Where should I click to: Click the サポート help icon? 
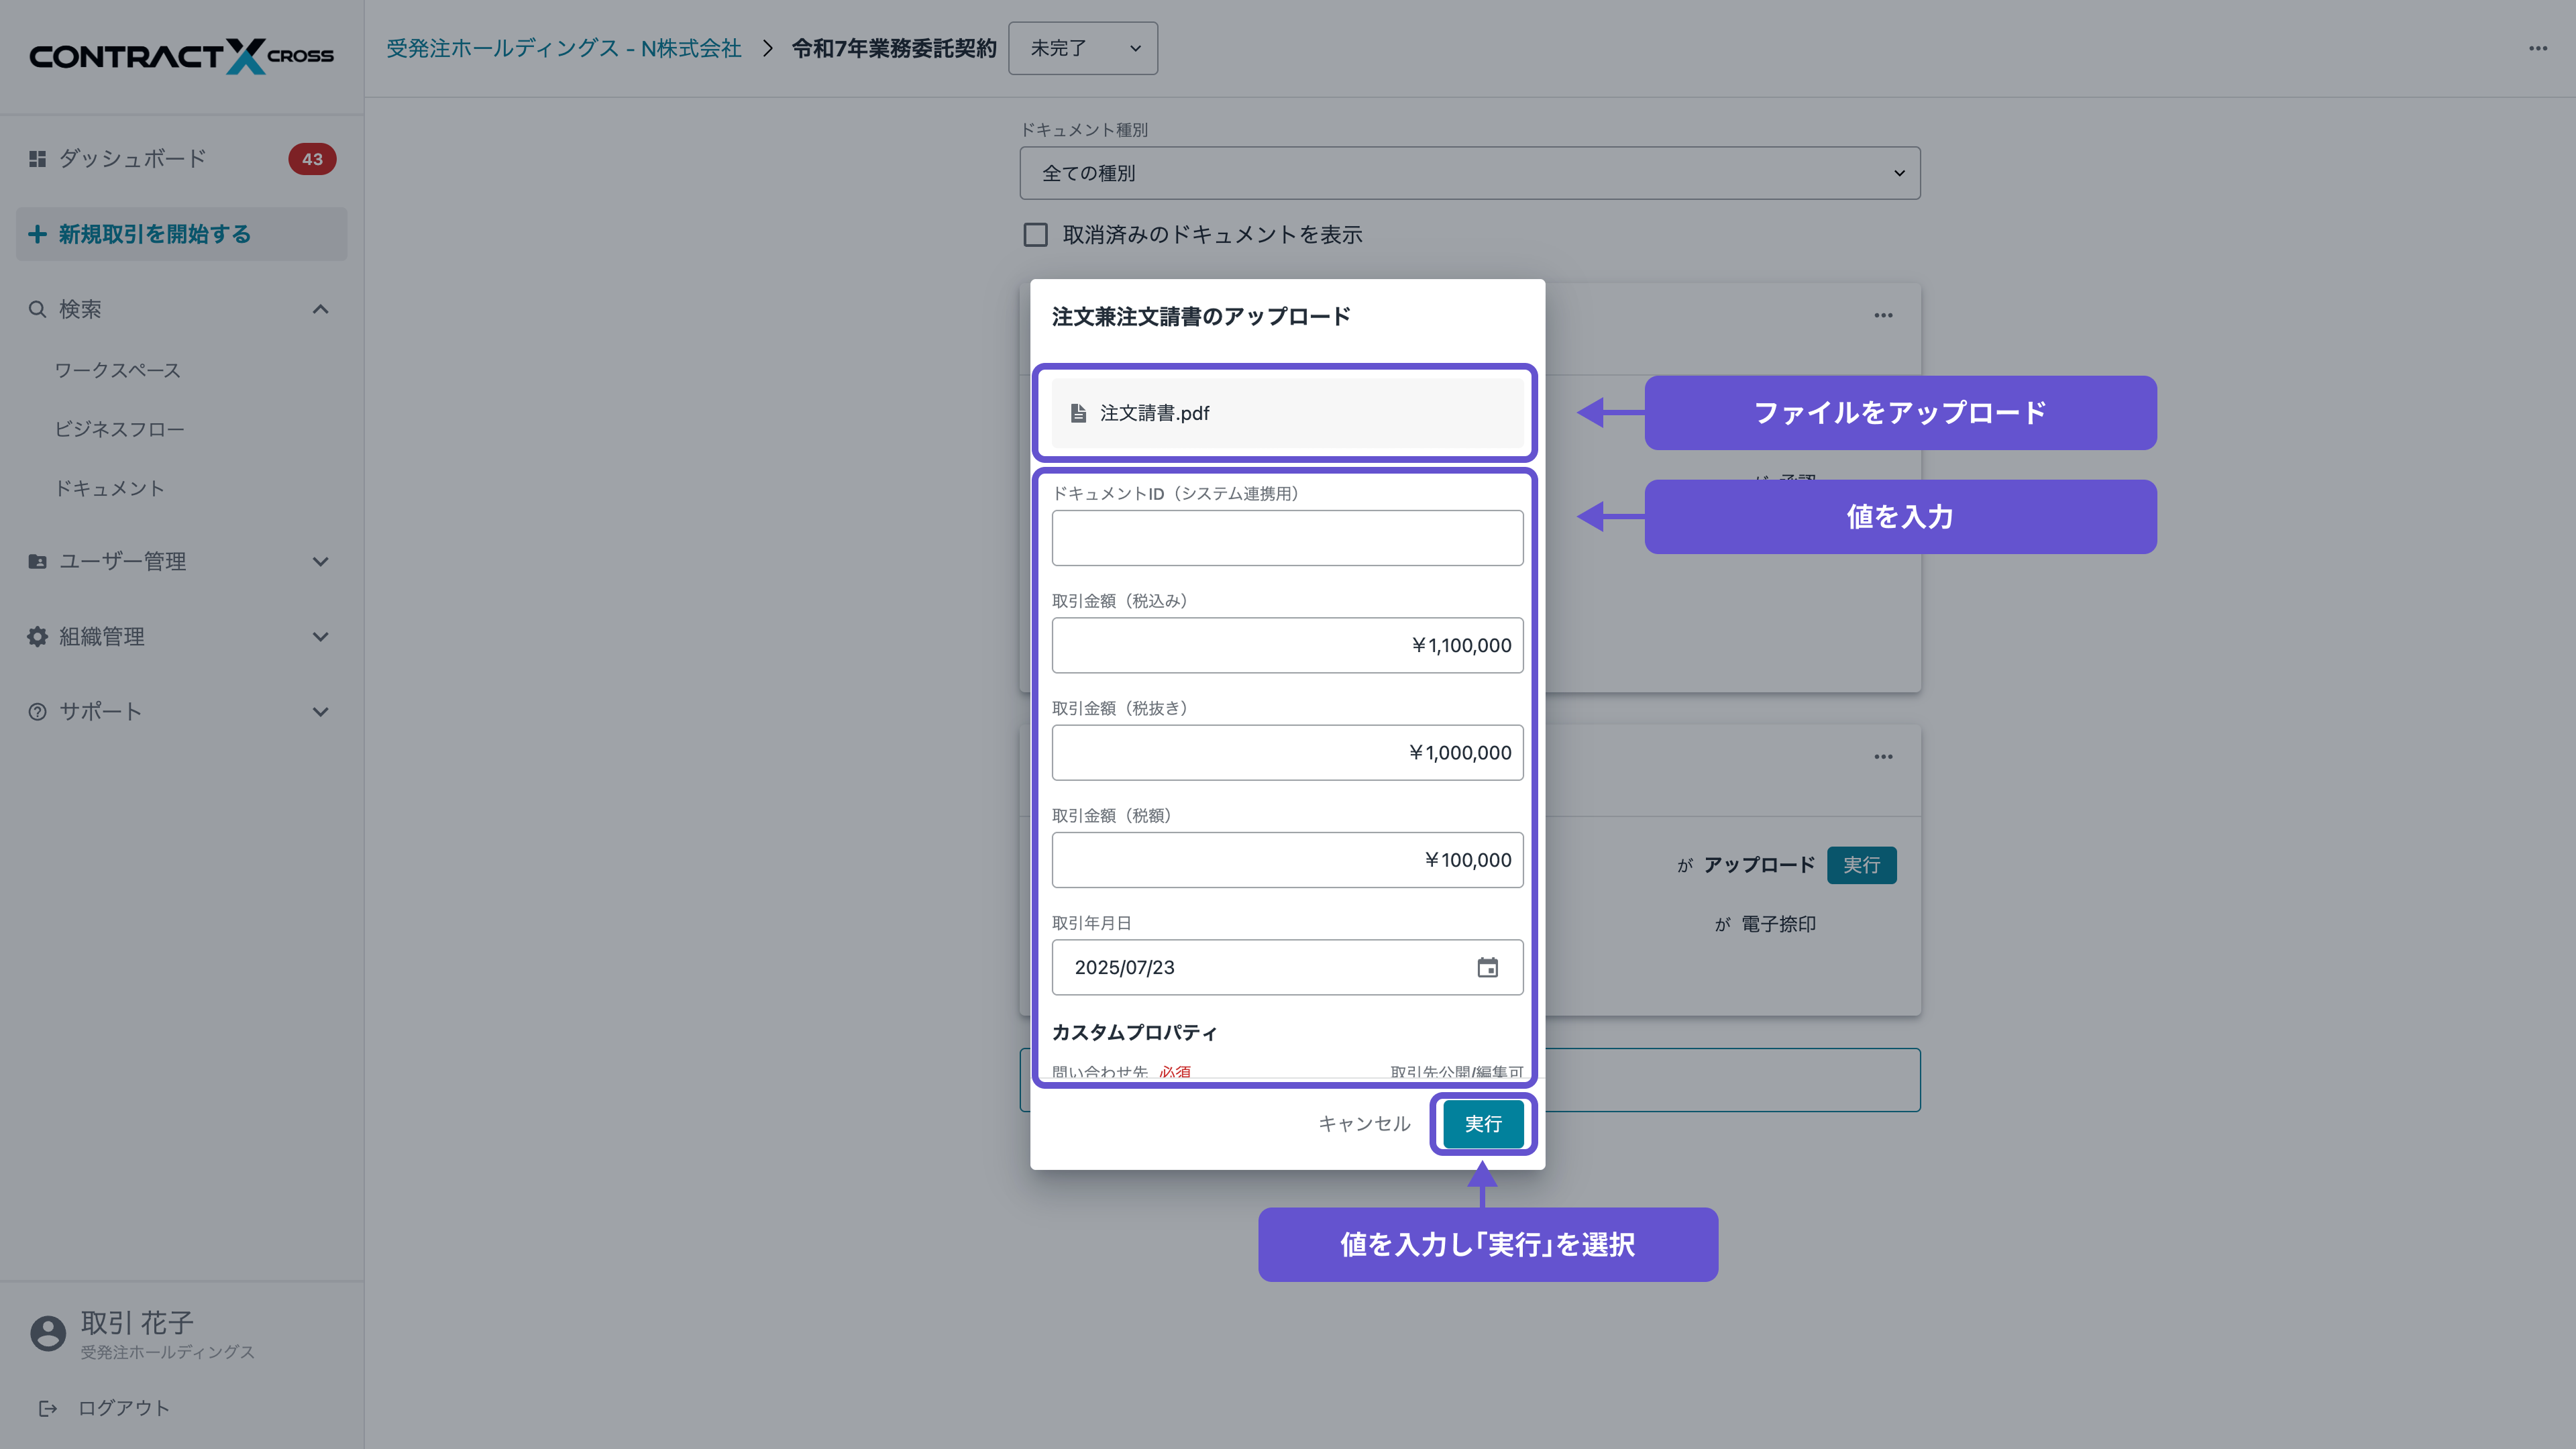pyautogui.click(x=37, y=711)
